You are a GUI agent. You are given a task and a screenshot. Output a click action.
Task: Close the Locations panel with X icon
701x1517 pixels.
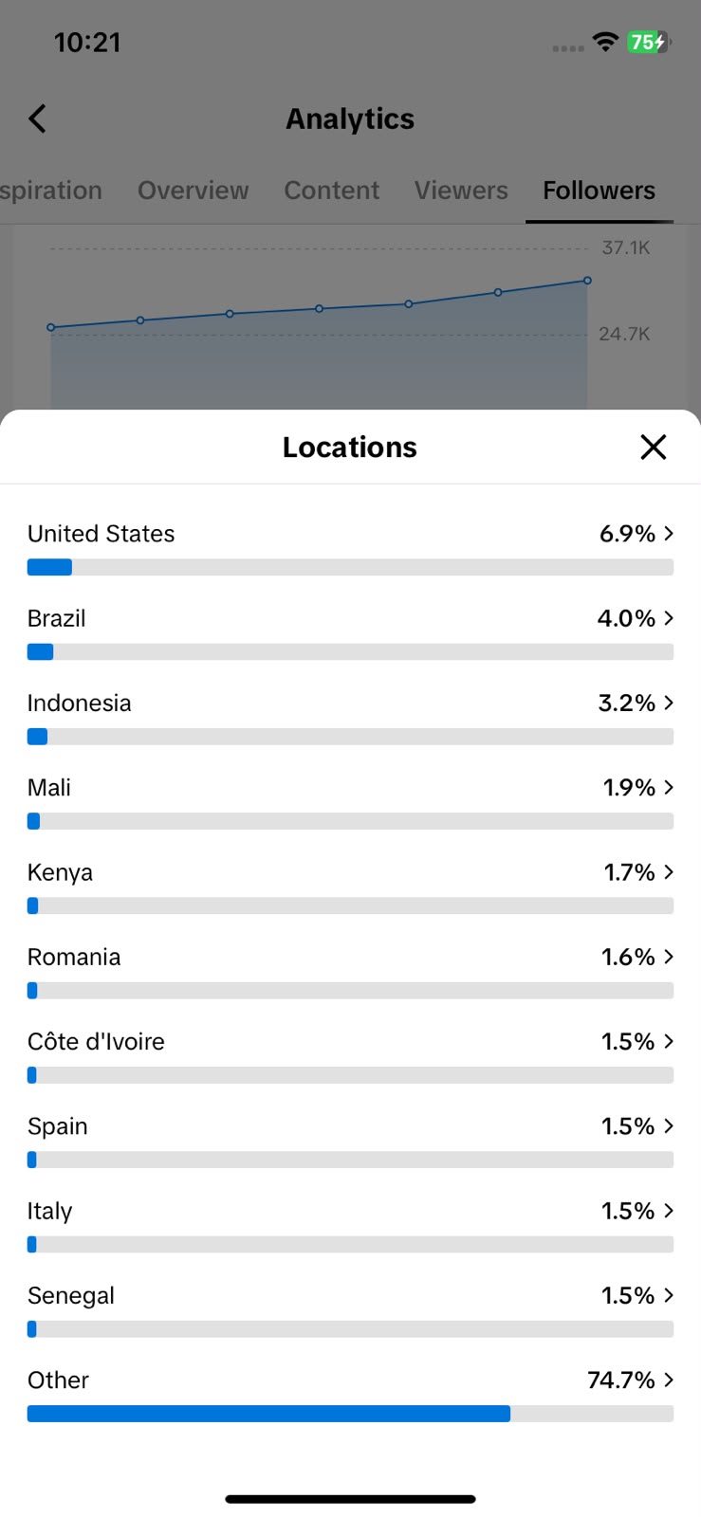pyautogui.click(x=653, y=447)
